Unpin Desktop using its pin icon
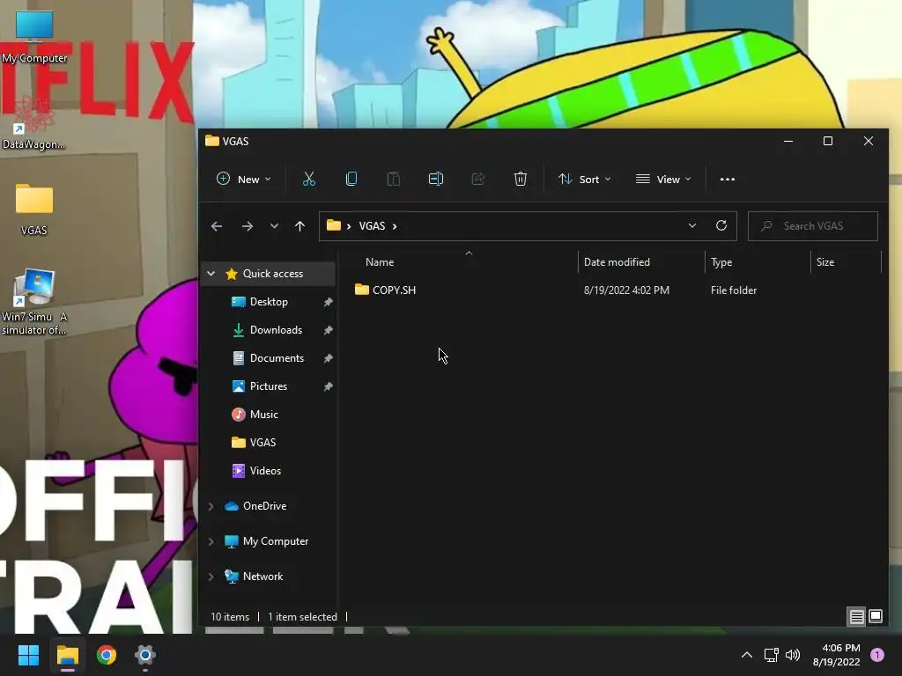Viewport: 902px width, 676px height. point(328,302)
